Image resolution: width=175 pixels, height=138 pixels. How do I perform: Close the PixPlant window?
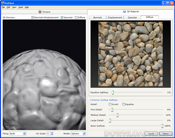pyautogui.click(x=172, y=3)
